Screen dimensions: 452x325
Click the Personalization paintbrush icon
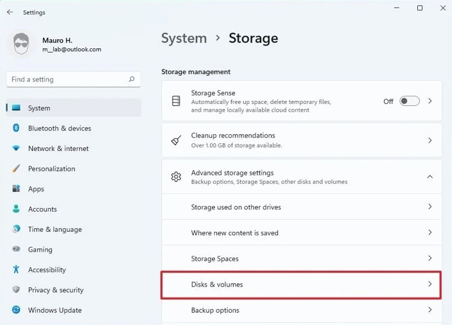tap(16, 168)
